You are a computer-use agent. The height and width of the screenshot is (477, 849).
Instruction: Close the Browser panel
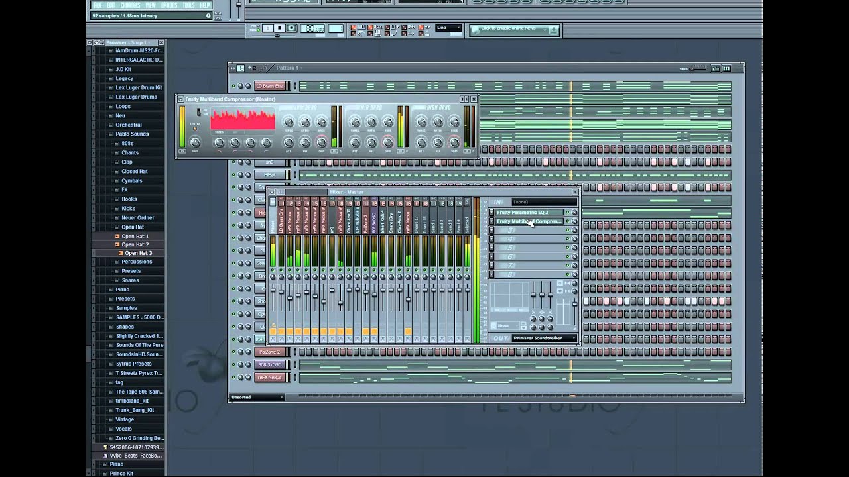161,42
